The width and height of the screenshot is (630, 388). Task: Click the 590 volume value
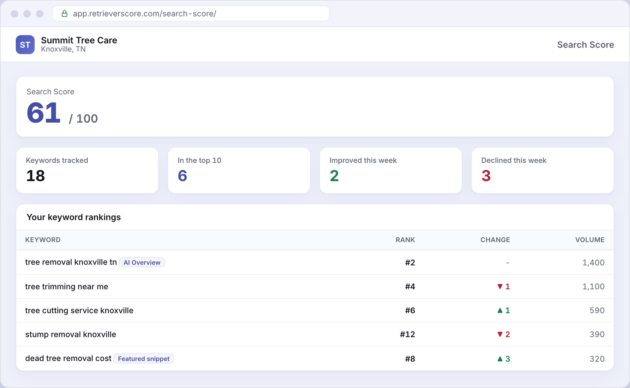[597, 311]
